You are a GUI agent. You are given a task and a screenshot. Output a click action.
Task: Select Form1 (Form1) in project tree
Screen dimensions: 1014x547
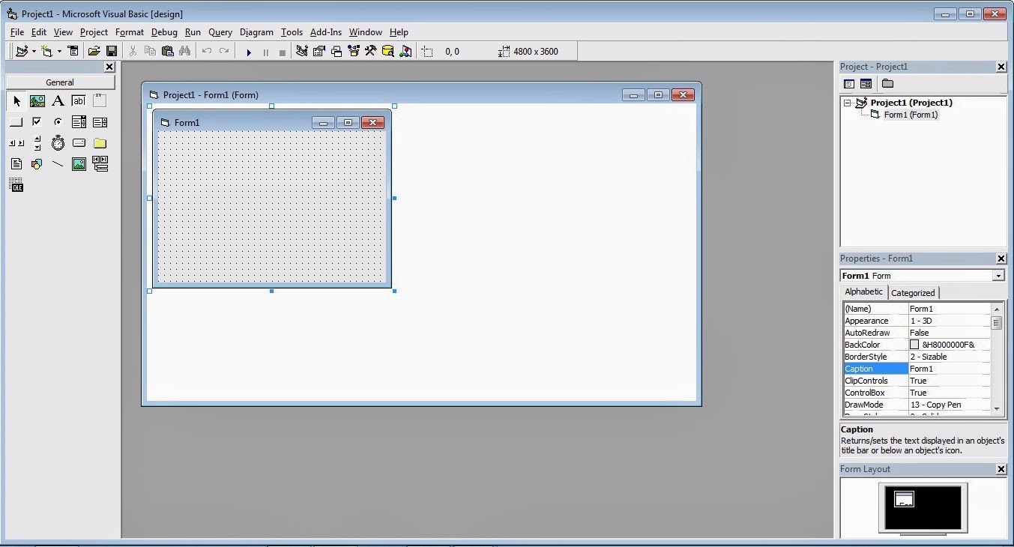911,115
